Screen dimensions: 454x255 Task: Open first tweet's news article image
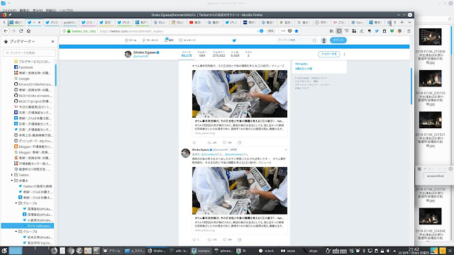pos(240,93)
